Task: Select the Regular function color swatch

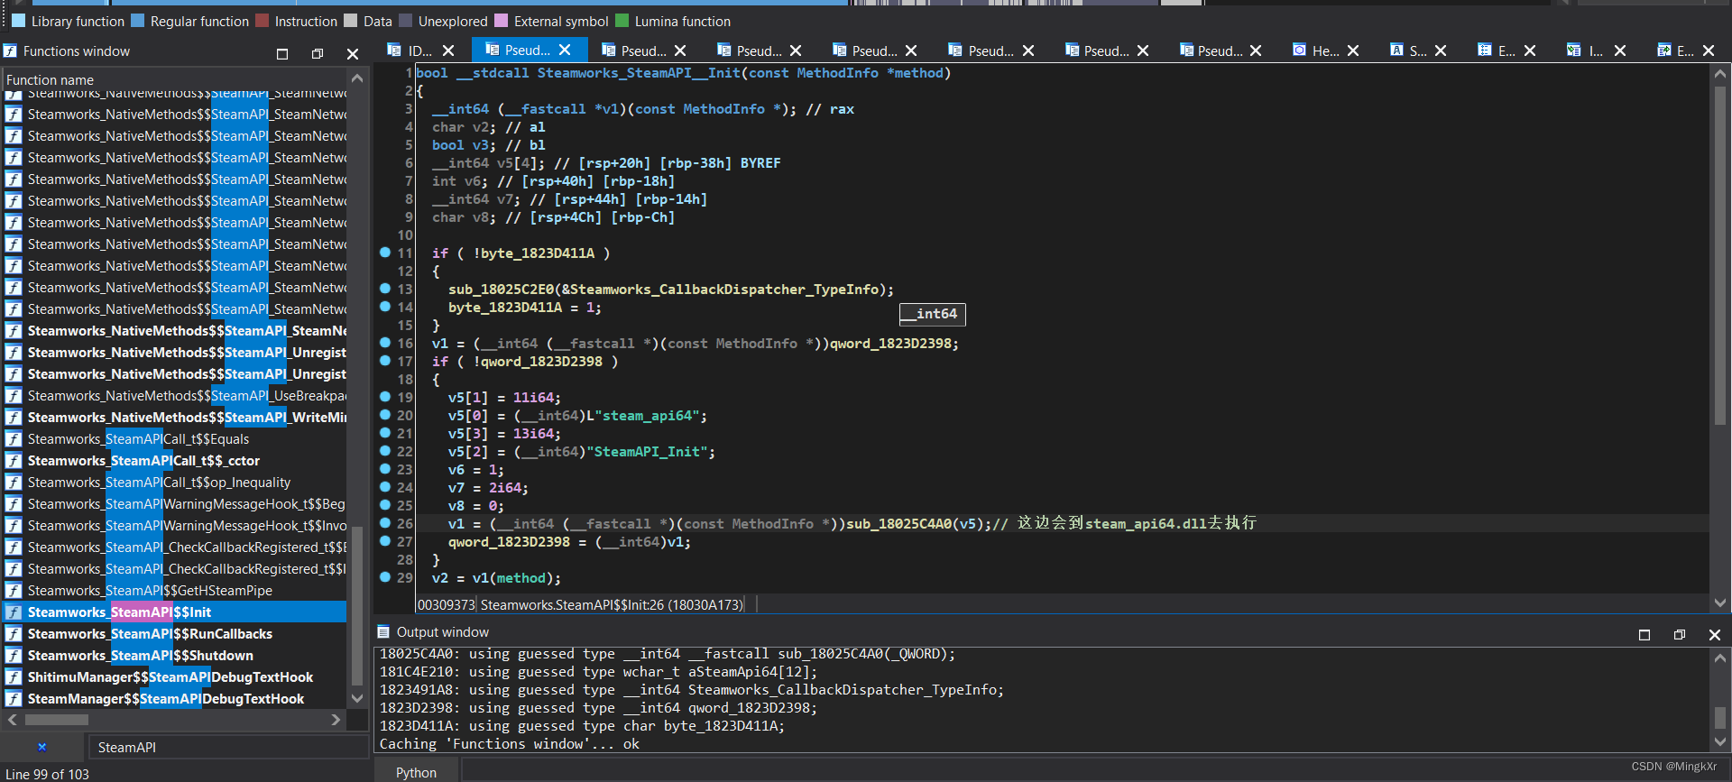Action: (x=137, y=21)
